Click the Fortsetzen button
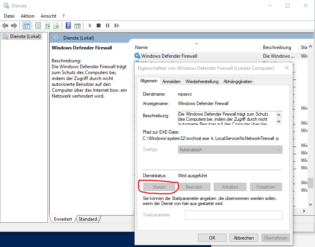 point(266,187)
